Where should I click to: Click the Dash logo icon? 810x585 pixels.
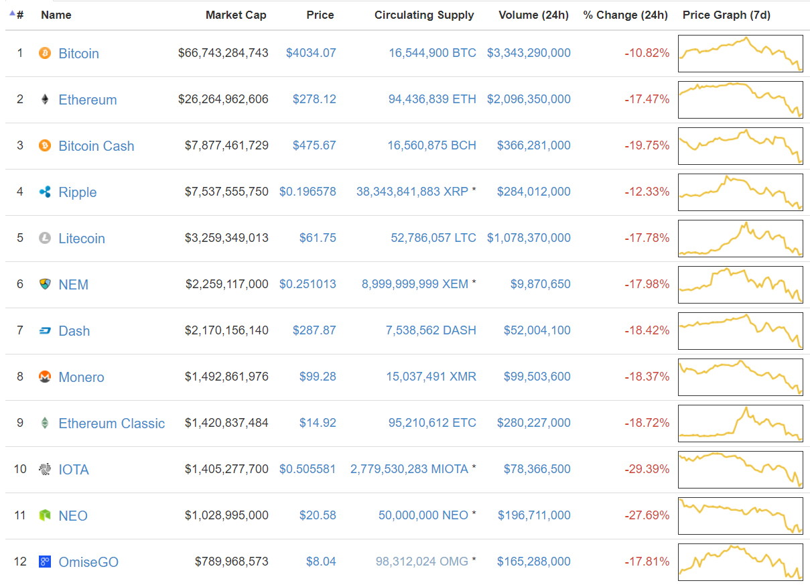tap(45, 331)
